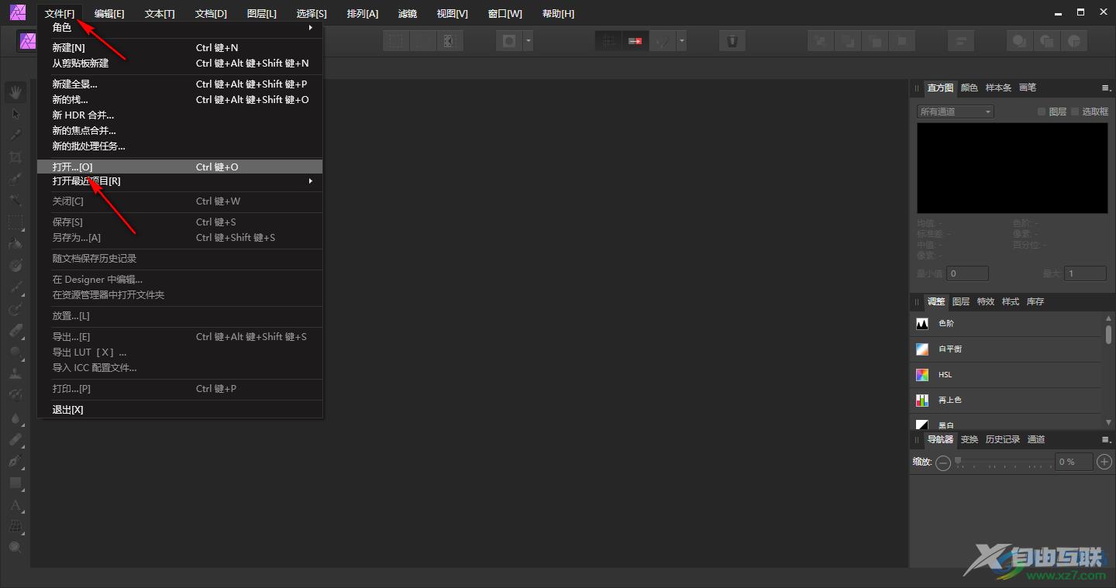The image size is (1116, 588).
Task: Open the 图层[L] menu
Action: [261, 14]
